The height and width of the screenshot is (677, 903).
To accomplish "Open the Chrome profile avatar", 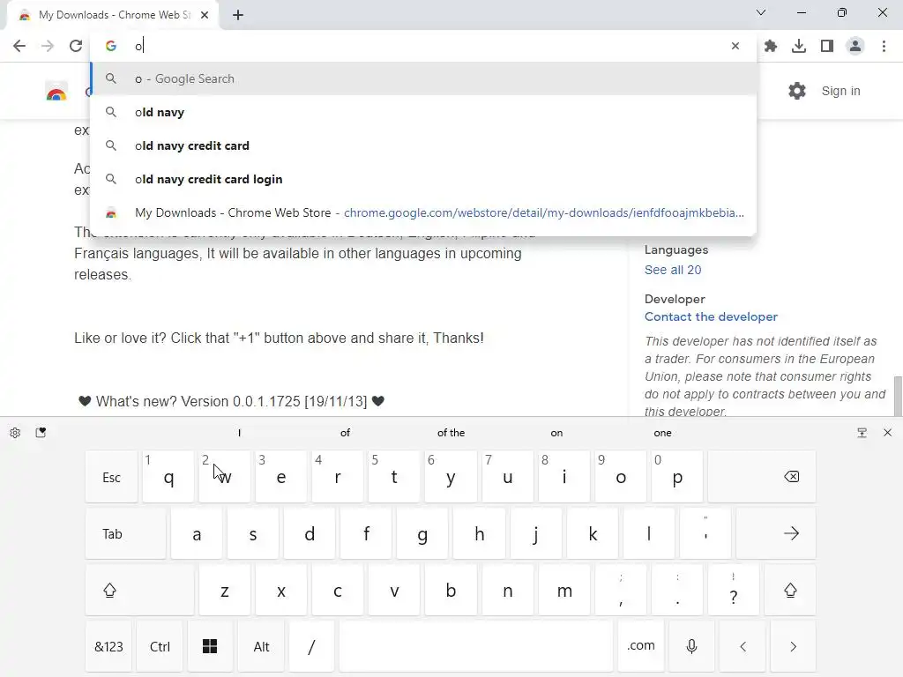I will coord(855,46).
